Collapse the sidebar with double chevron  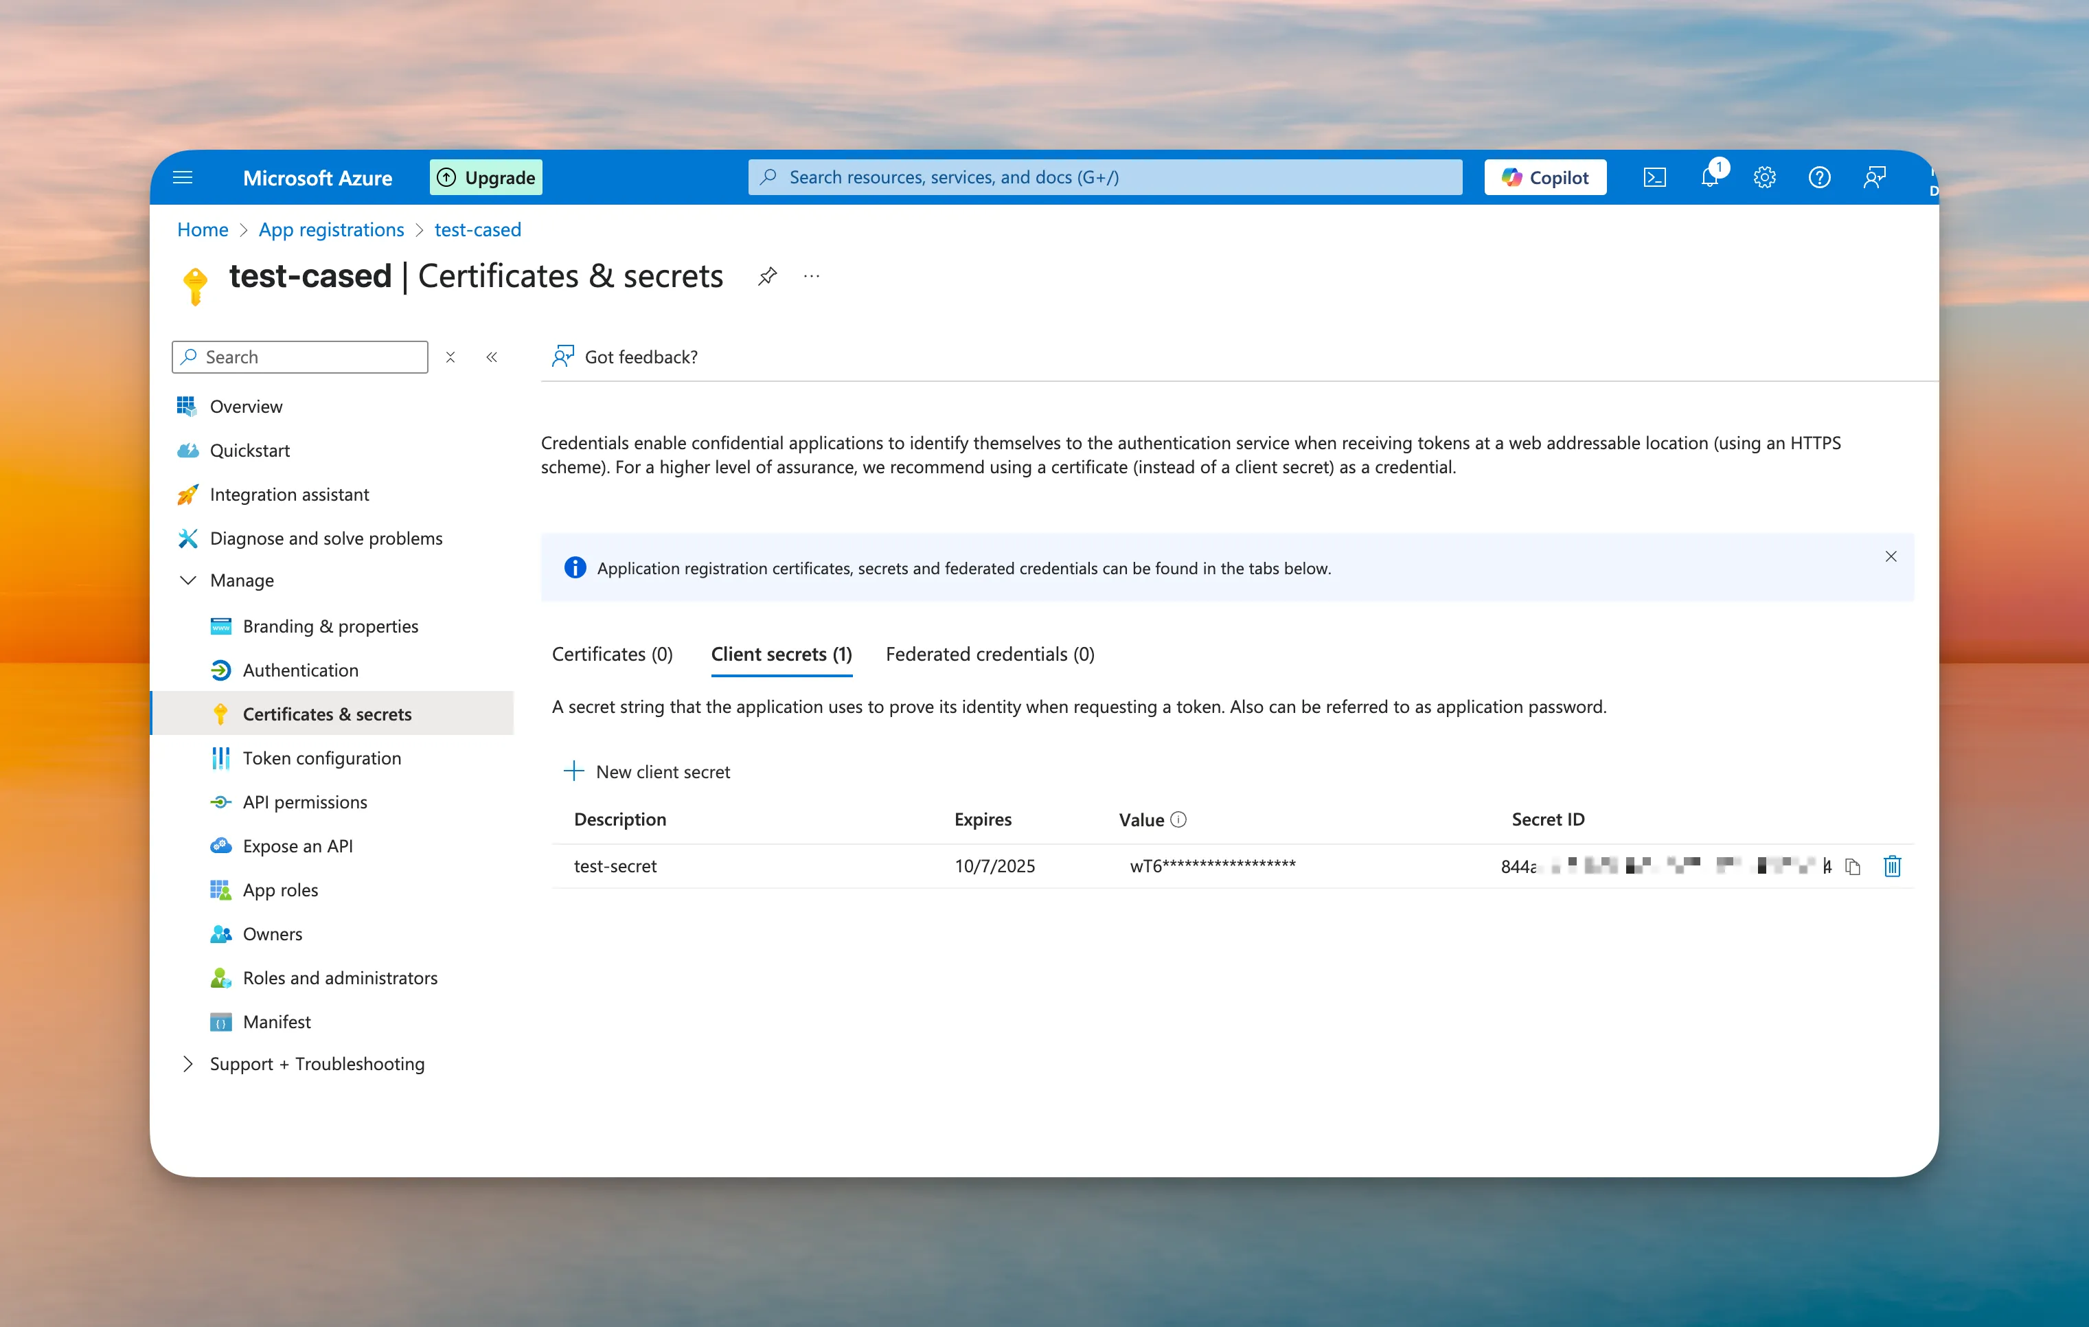[x=492, y=356]
